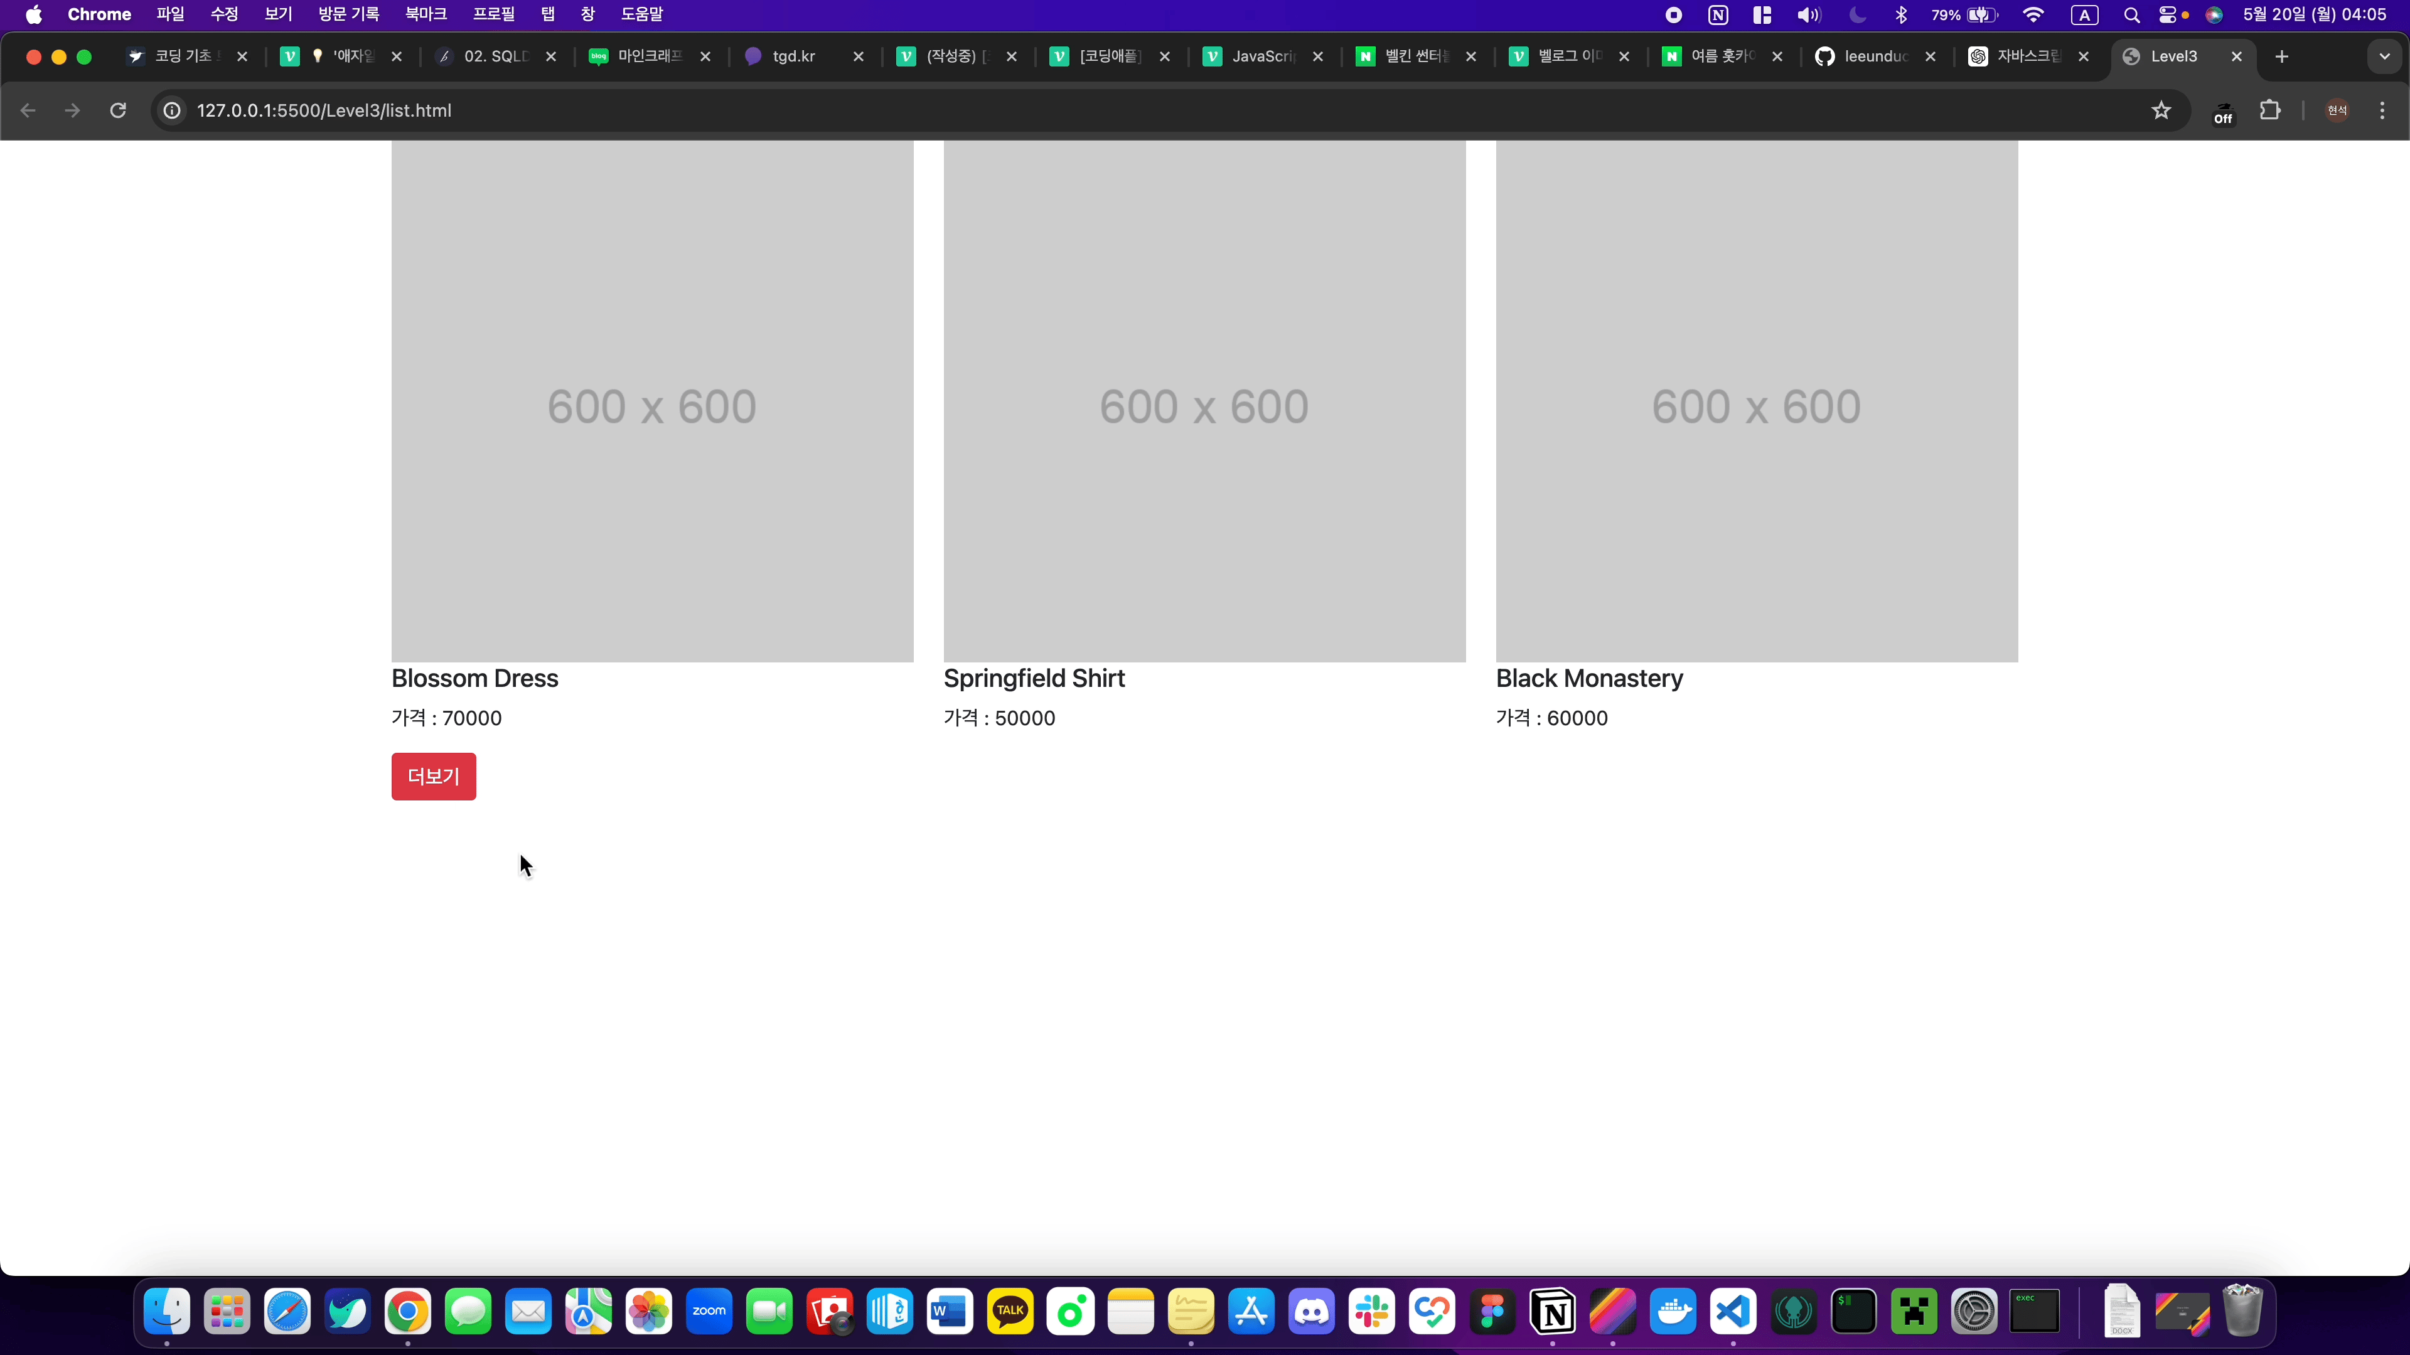Open a new tab with plus button
Screen dimensions: 2410x1355
[x=2282, y=56]
